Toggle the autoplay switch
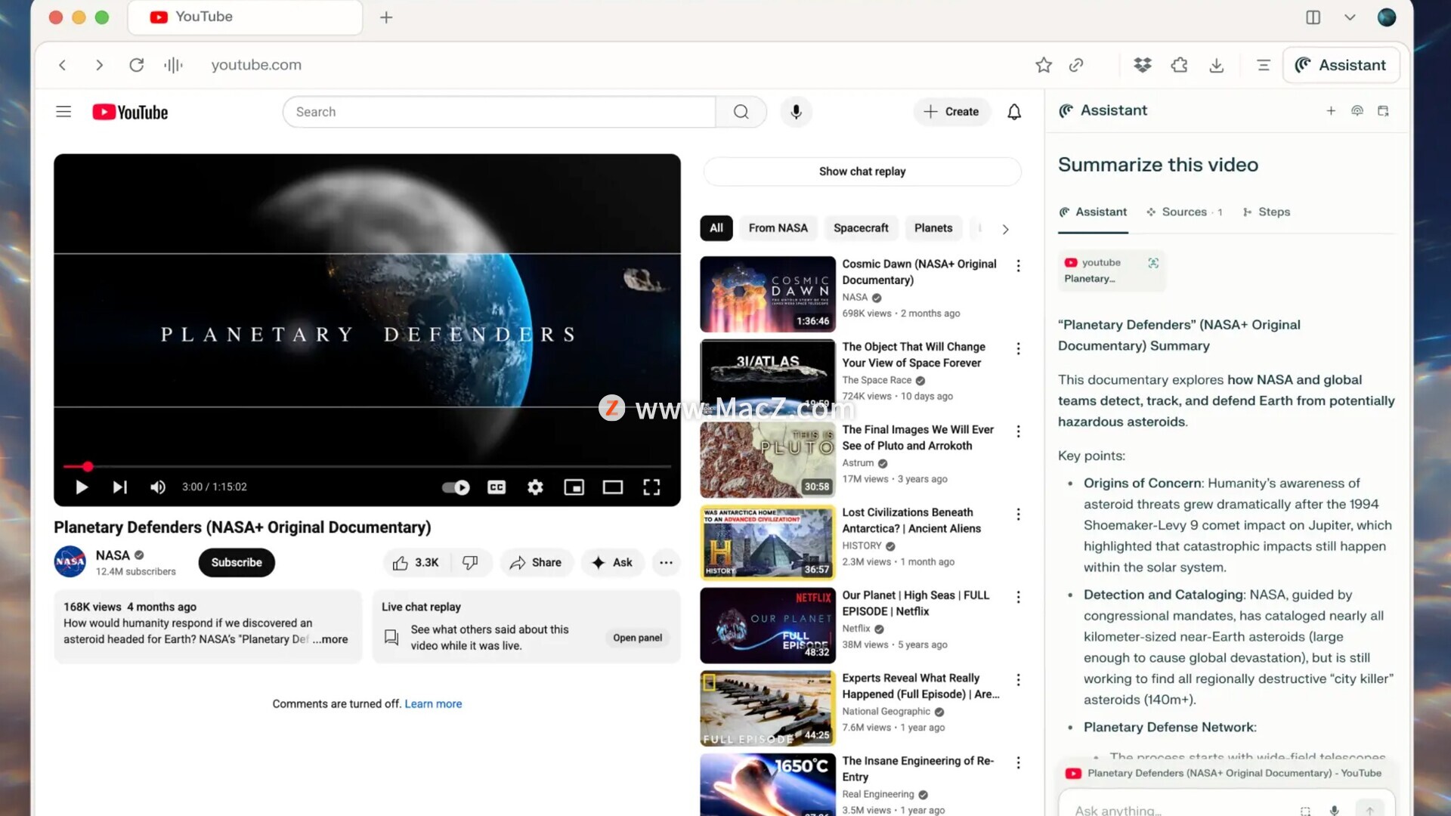 click(x=456, y=487)
